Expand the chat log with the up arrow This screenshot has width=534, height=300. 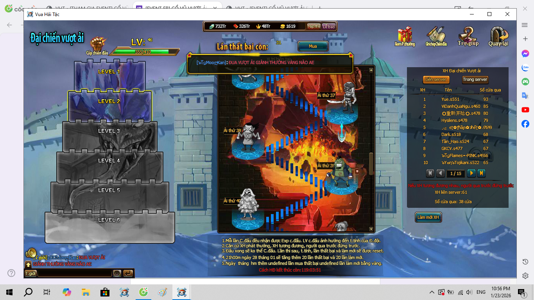(x=29, y=264)
